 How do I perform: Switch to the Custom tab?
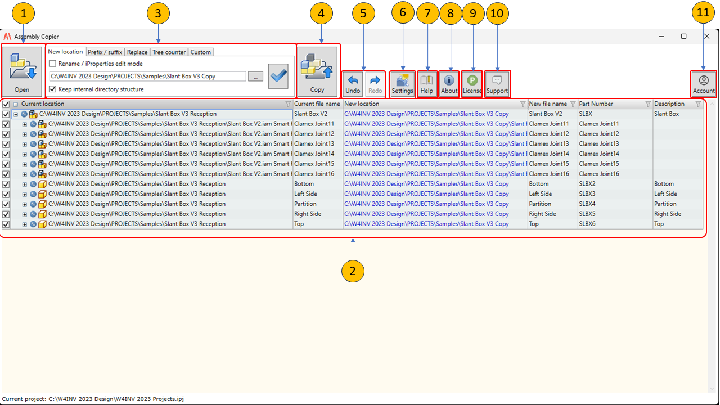(x=201, y=52)
